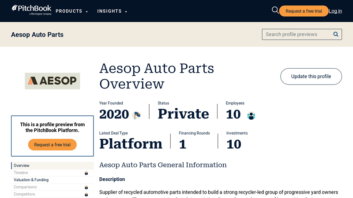Click the Year Founded flag icon
353x198 pixels.
click(x=137, y=115)
